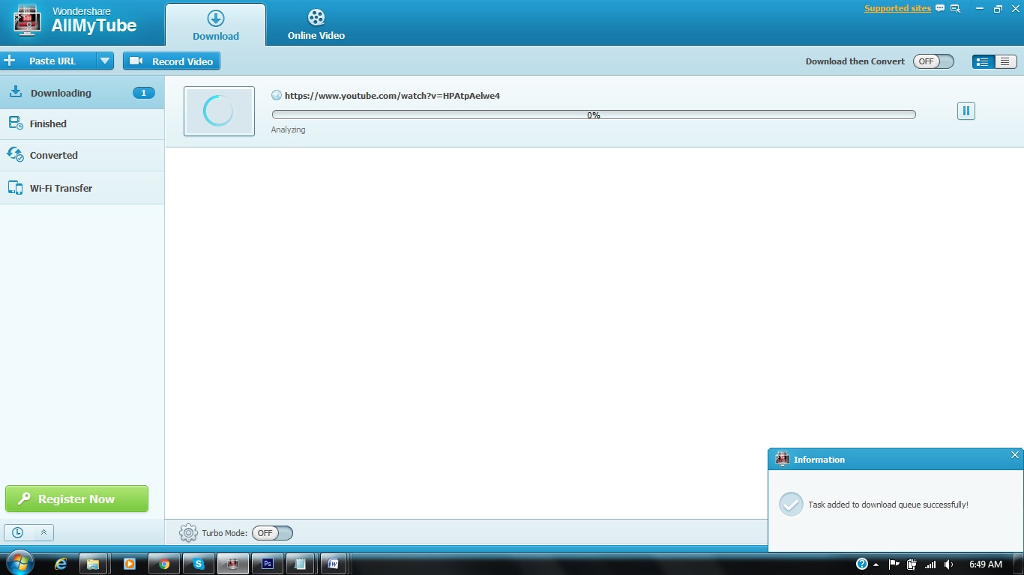Pause the current download task
Viewport: 1024px width, 575px height.
point(966,111)
